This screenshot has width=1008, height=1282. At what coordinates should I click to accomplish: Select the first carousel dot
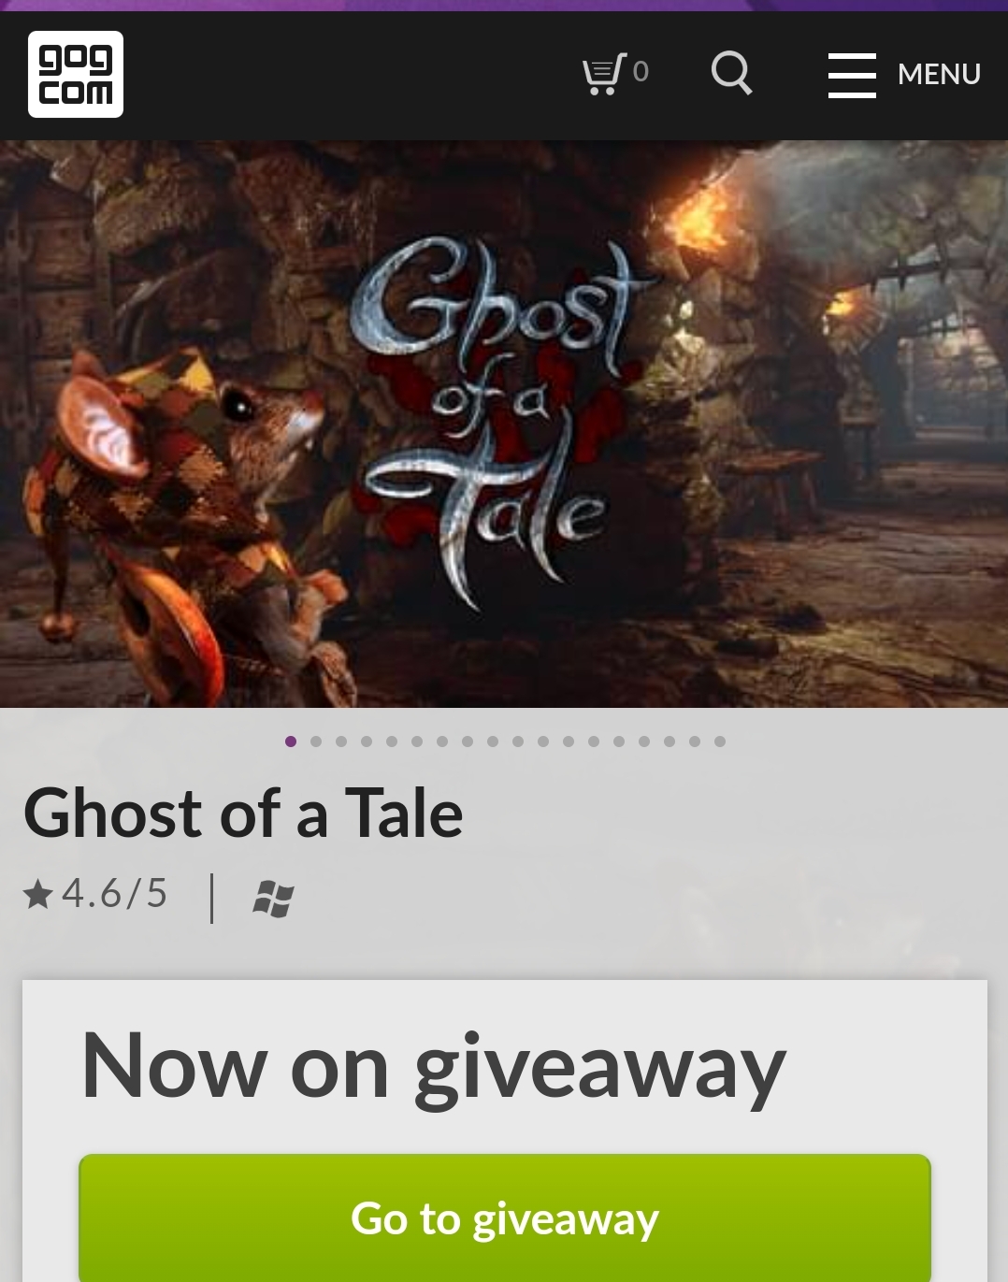(291, 742)
